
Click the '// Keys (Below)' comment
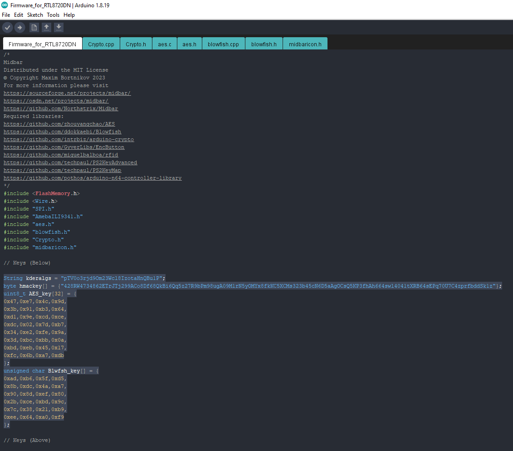click(27, 263)
